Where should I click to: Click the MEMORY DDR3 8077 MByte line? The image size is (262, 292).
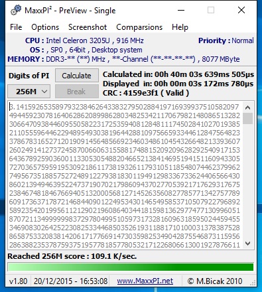[123, 59]
